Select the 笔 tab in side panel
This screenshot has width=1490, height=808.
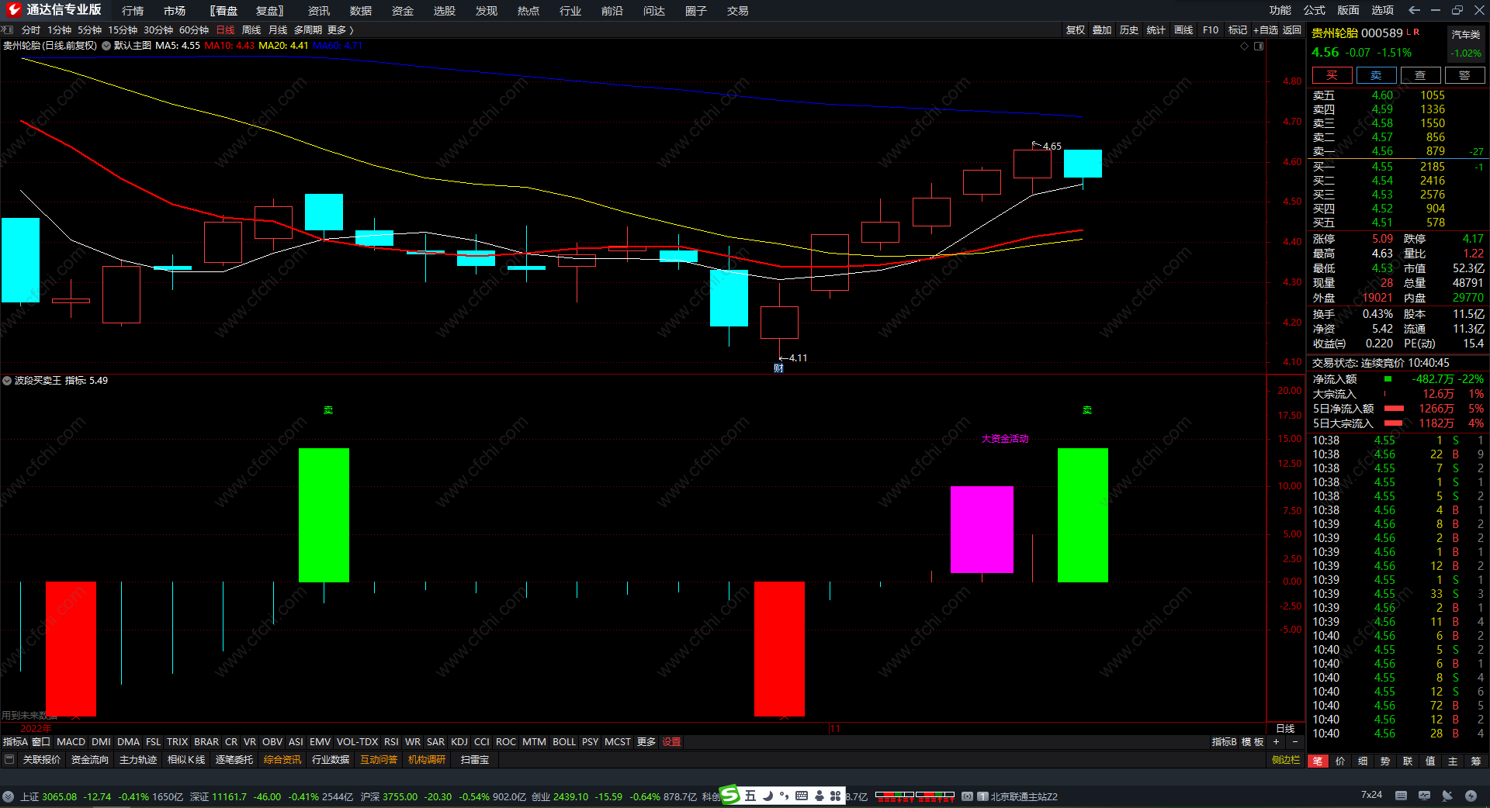(1318, 761)
